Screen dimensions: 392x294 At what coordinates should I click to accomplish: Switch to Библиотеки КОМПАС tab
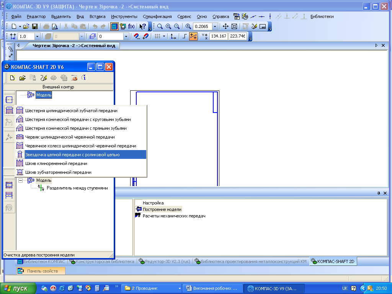41,261
